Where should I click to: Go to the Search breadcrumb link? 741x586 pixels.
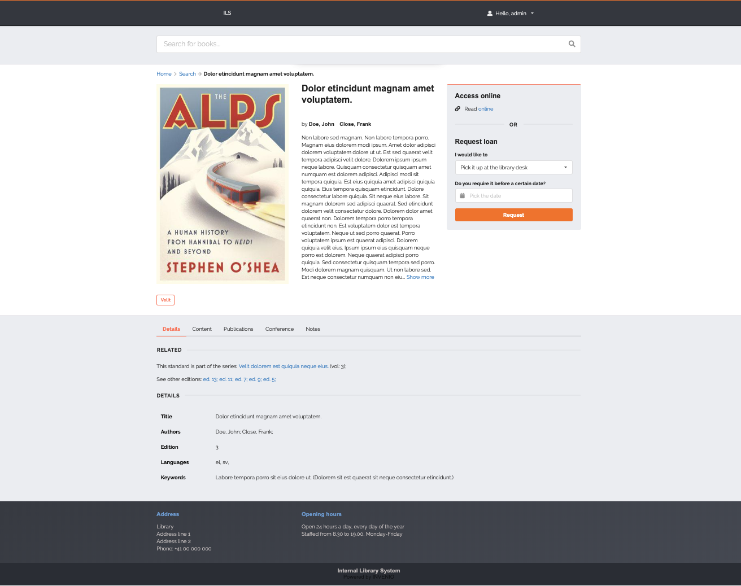tap(188, 74)
